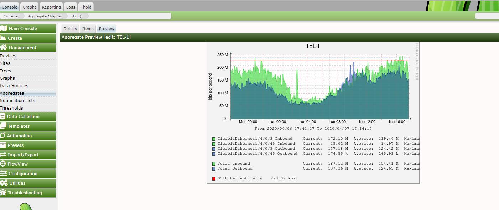Switch to the Console top tab
Image resolution: width=499 pixels, height=210 pixels.
9,7
